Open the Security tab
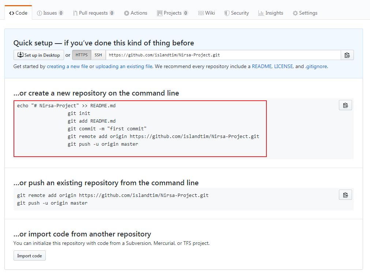 (x=236, y=13)
